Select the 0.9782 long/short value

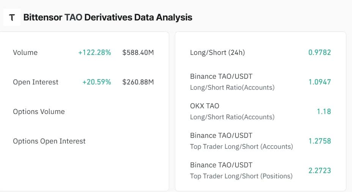pos(320,52)
